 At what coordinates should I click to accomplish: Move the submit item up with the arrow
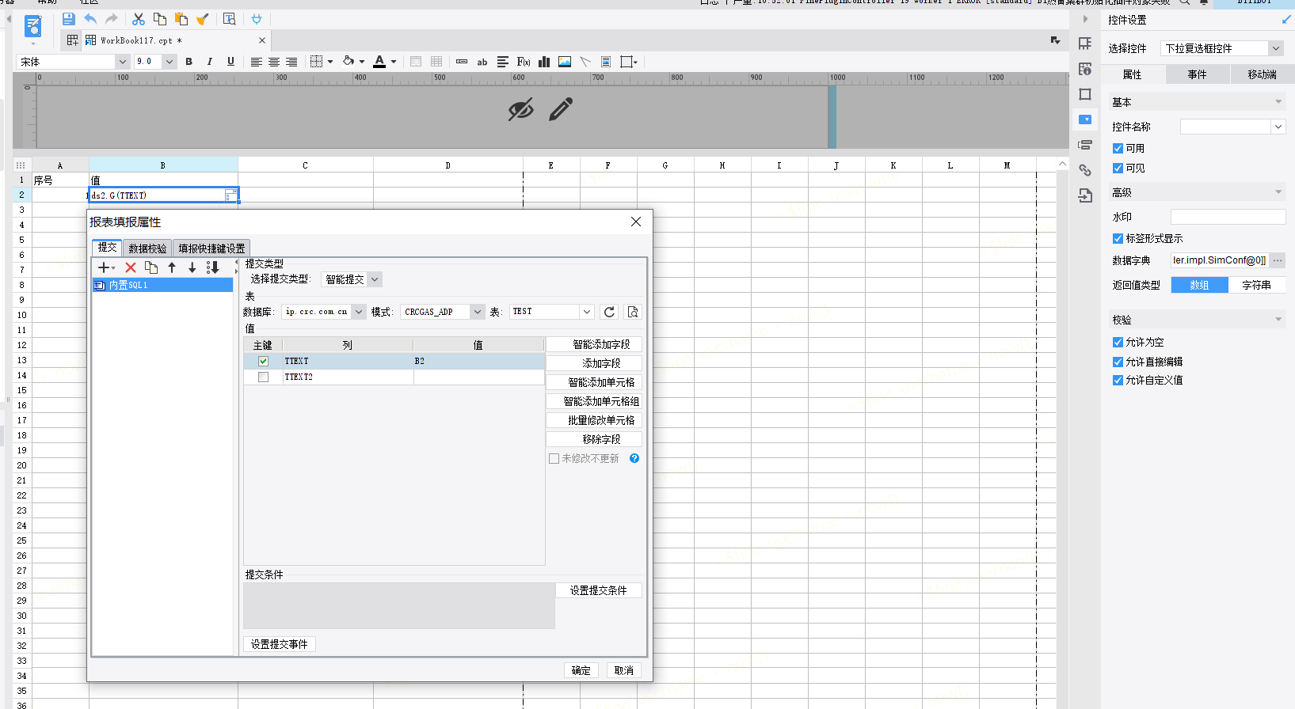172,267
